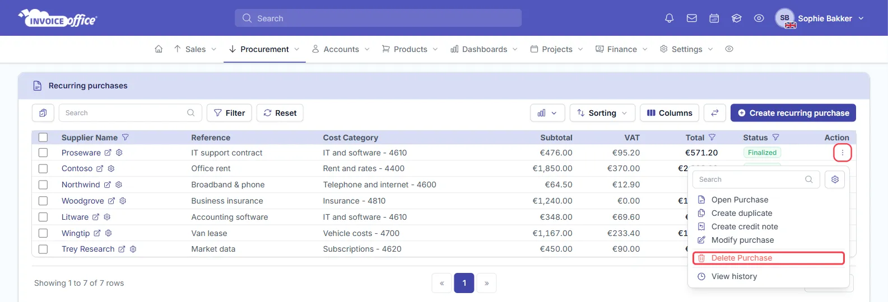The image size is (888, 302).
Task: Filter by Status column funnel icon
Action: point(776,137)
